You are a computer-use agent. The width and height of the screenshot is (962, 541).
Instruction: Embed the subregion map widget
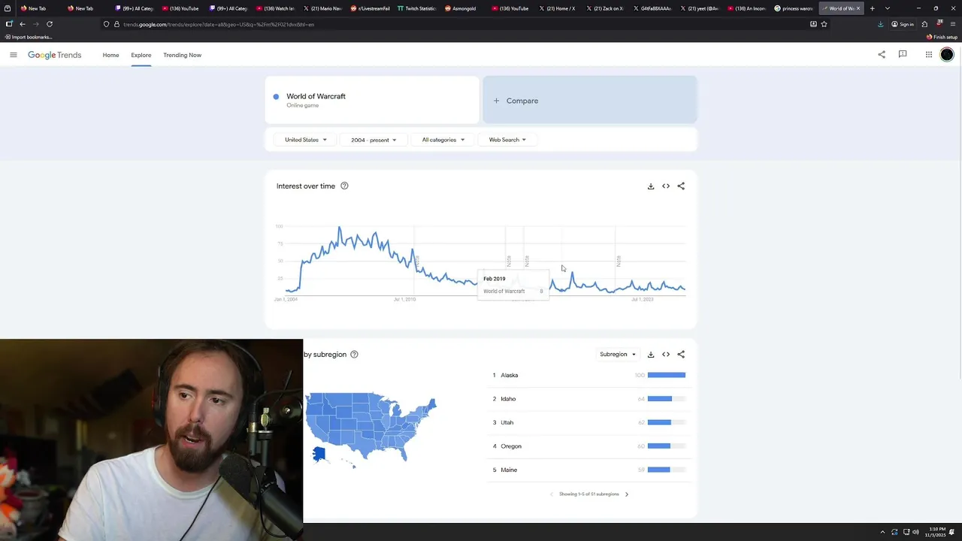click(666, 355)
